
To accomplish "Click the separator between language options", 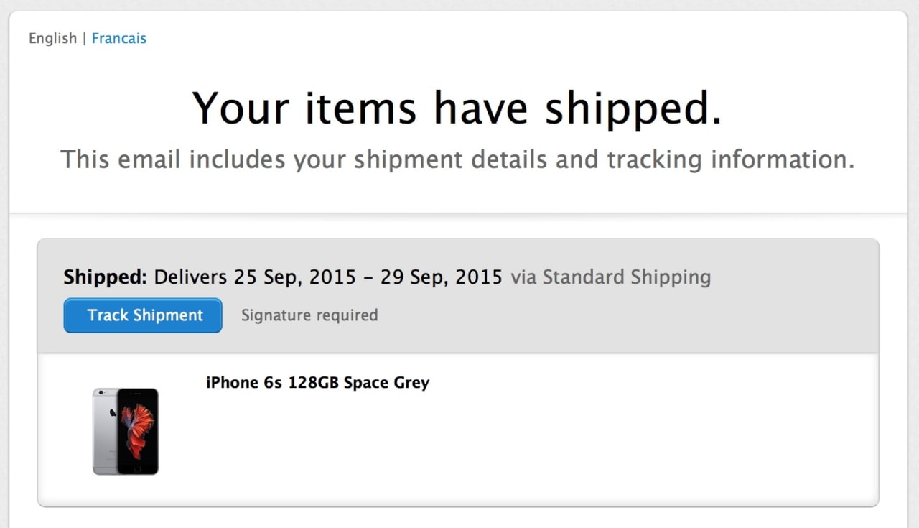I will pyautogui.click(x=84, y=38).
